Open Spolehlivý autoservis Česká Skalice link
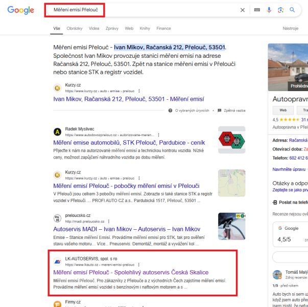 click(x=131, y=272)
